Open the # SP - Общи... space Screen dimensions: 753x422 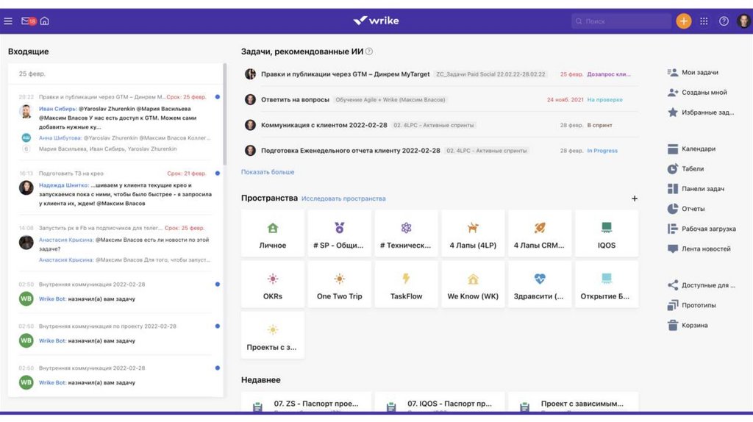339,233
